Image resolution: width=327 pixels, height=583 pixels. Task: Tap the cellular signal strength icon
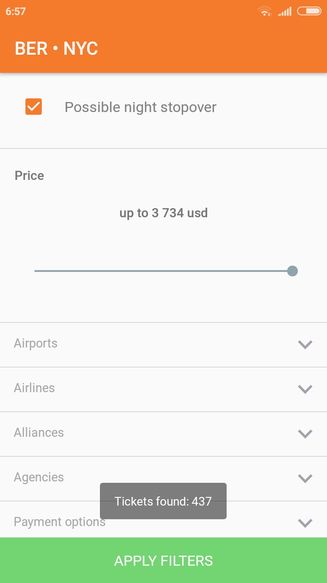tap(285, 11)
